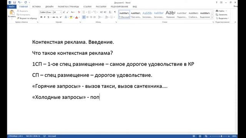Image resolution: width=246 pixels, height=138 pixels.
Task: Click Формат по образцу (Format Painter)
Action: [x=27, y=18]
